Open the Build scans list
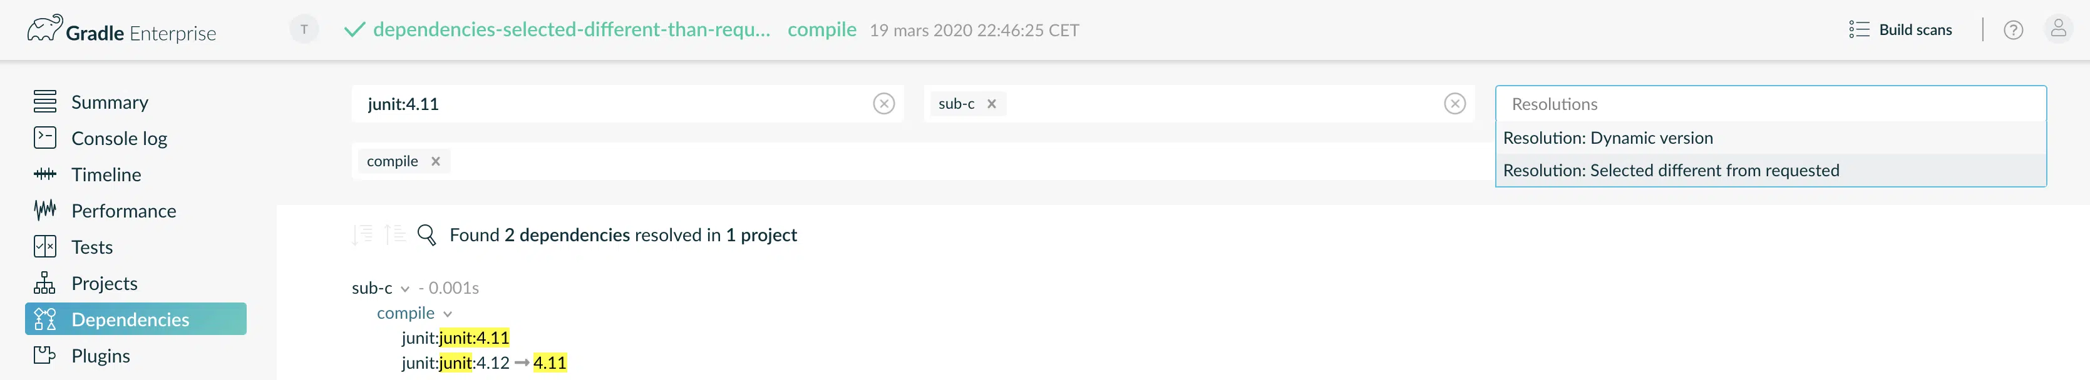This screenshot has width=2090, height=380. pos(1900,30)
